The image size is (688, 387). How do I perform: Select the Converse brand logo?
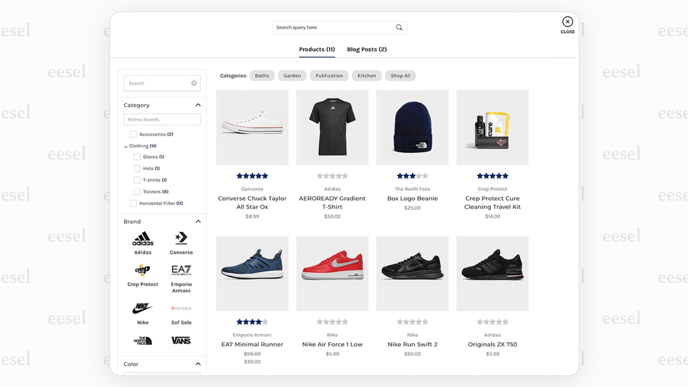coord(181,238)
